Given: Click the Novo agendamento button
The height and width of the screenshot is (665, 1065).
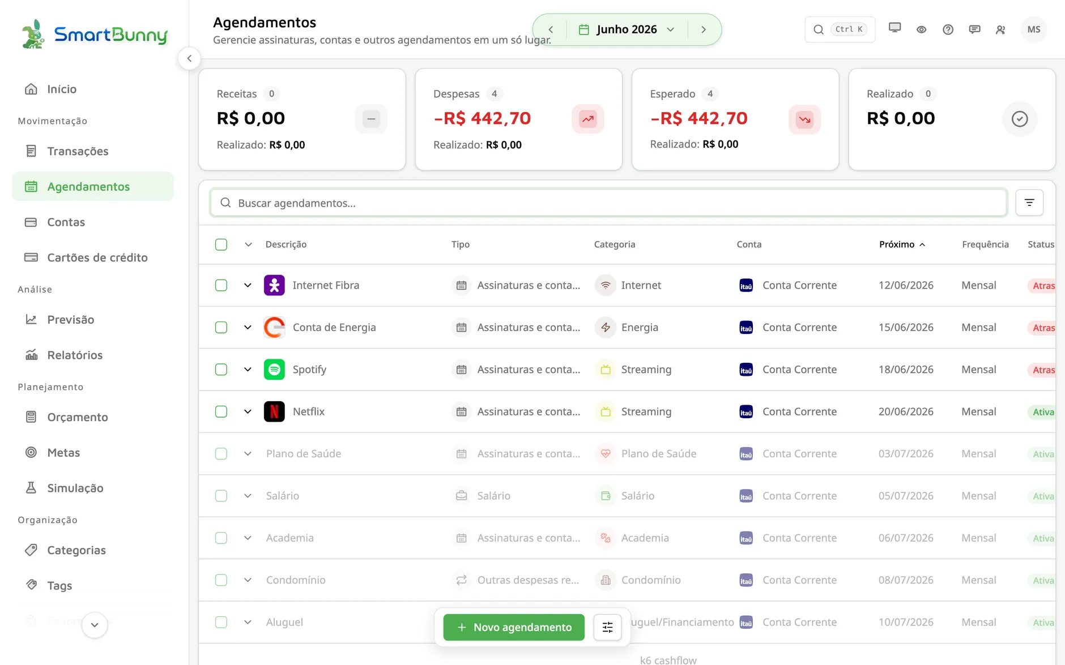Looking at the screenshot, I should tap(514, 627).
